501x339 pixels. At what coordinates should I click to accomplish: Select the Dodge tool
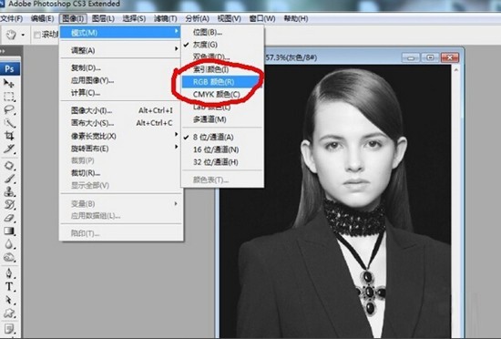point(8,257)
